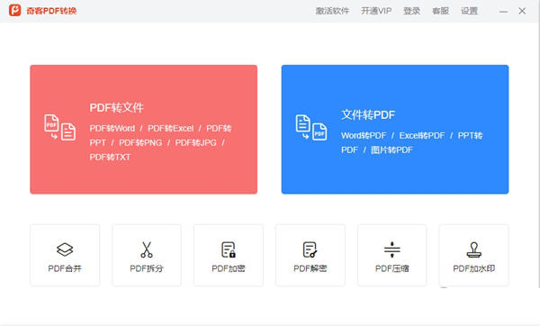Viewport: 540px width, 326px height.
Task: Click the 奇客PDF转换 title text
Action: pos(51,11)
